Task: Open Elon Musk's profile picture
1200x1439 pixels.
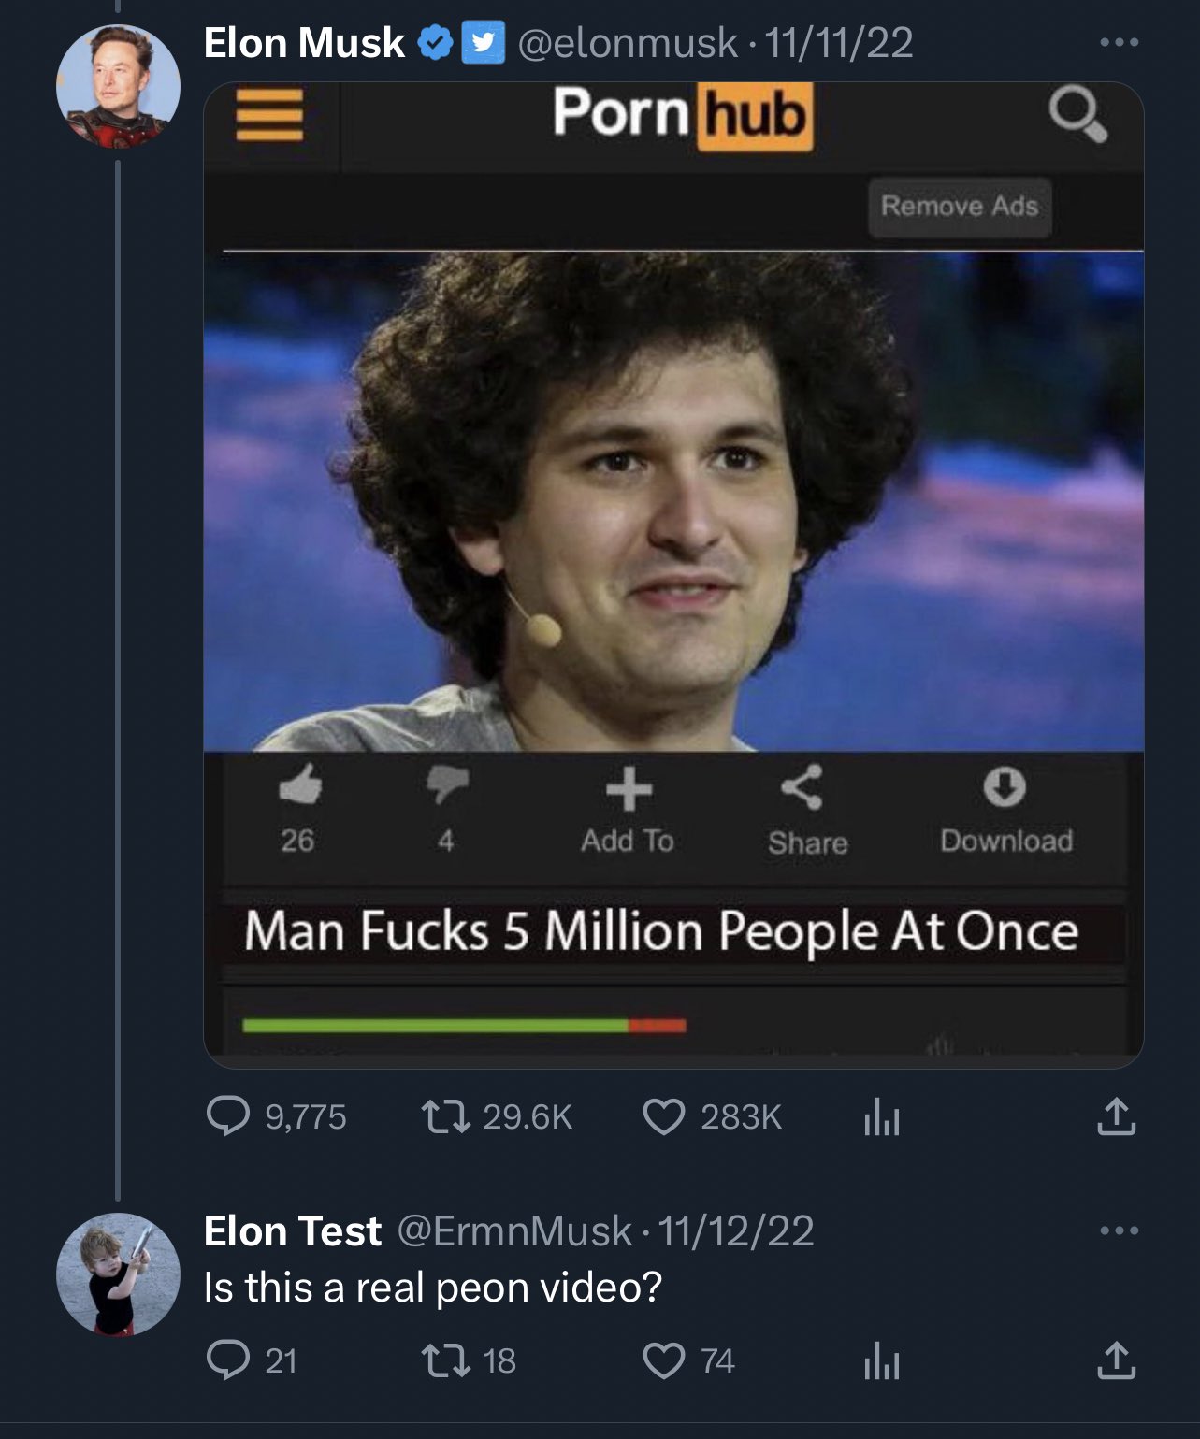Action: click(118, 87)
